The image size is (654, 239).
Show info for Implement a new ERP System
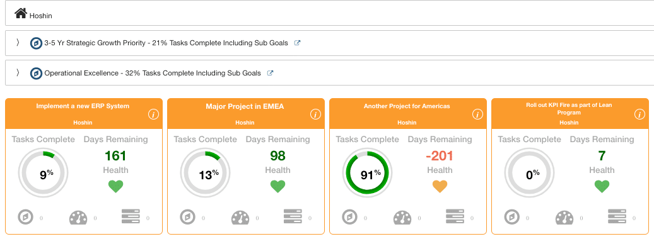coord(153,114)
